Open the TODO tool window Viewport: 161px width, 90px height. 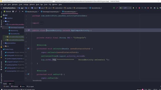[x=6, y=86]
